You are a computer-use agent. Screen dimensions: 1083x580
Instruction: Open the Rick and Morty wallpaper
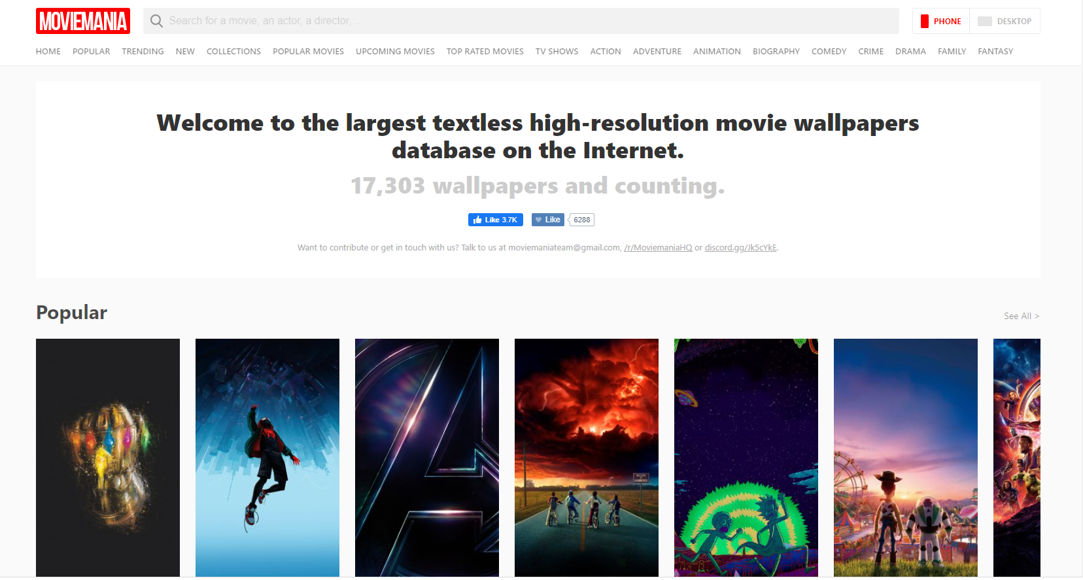[x=746, y=458]
